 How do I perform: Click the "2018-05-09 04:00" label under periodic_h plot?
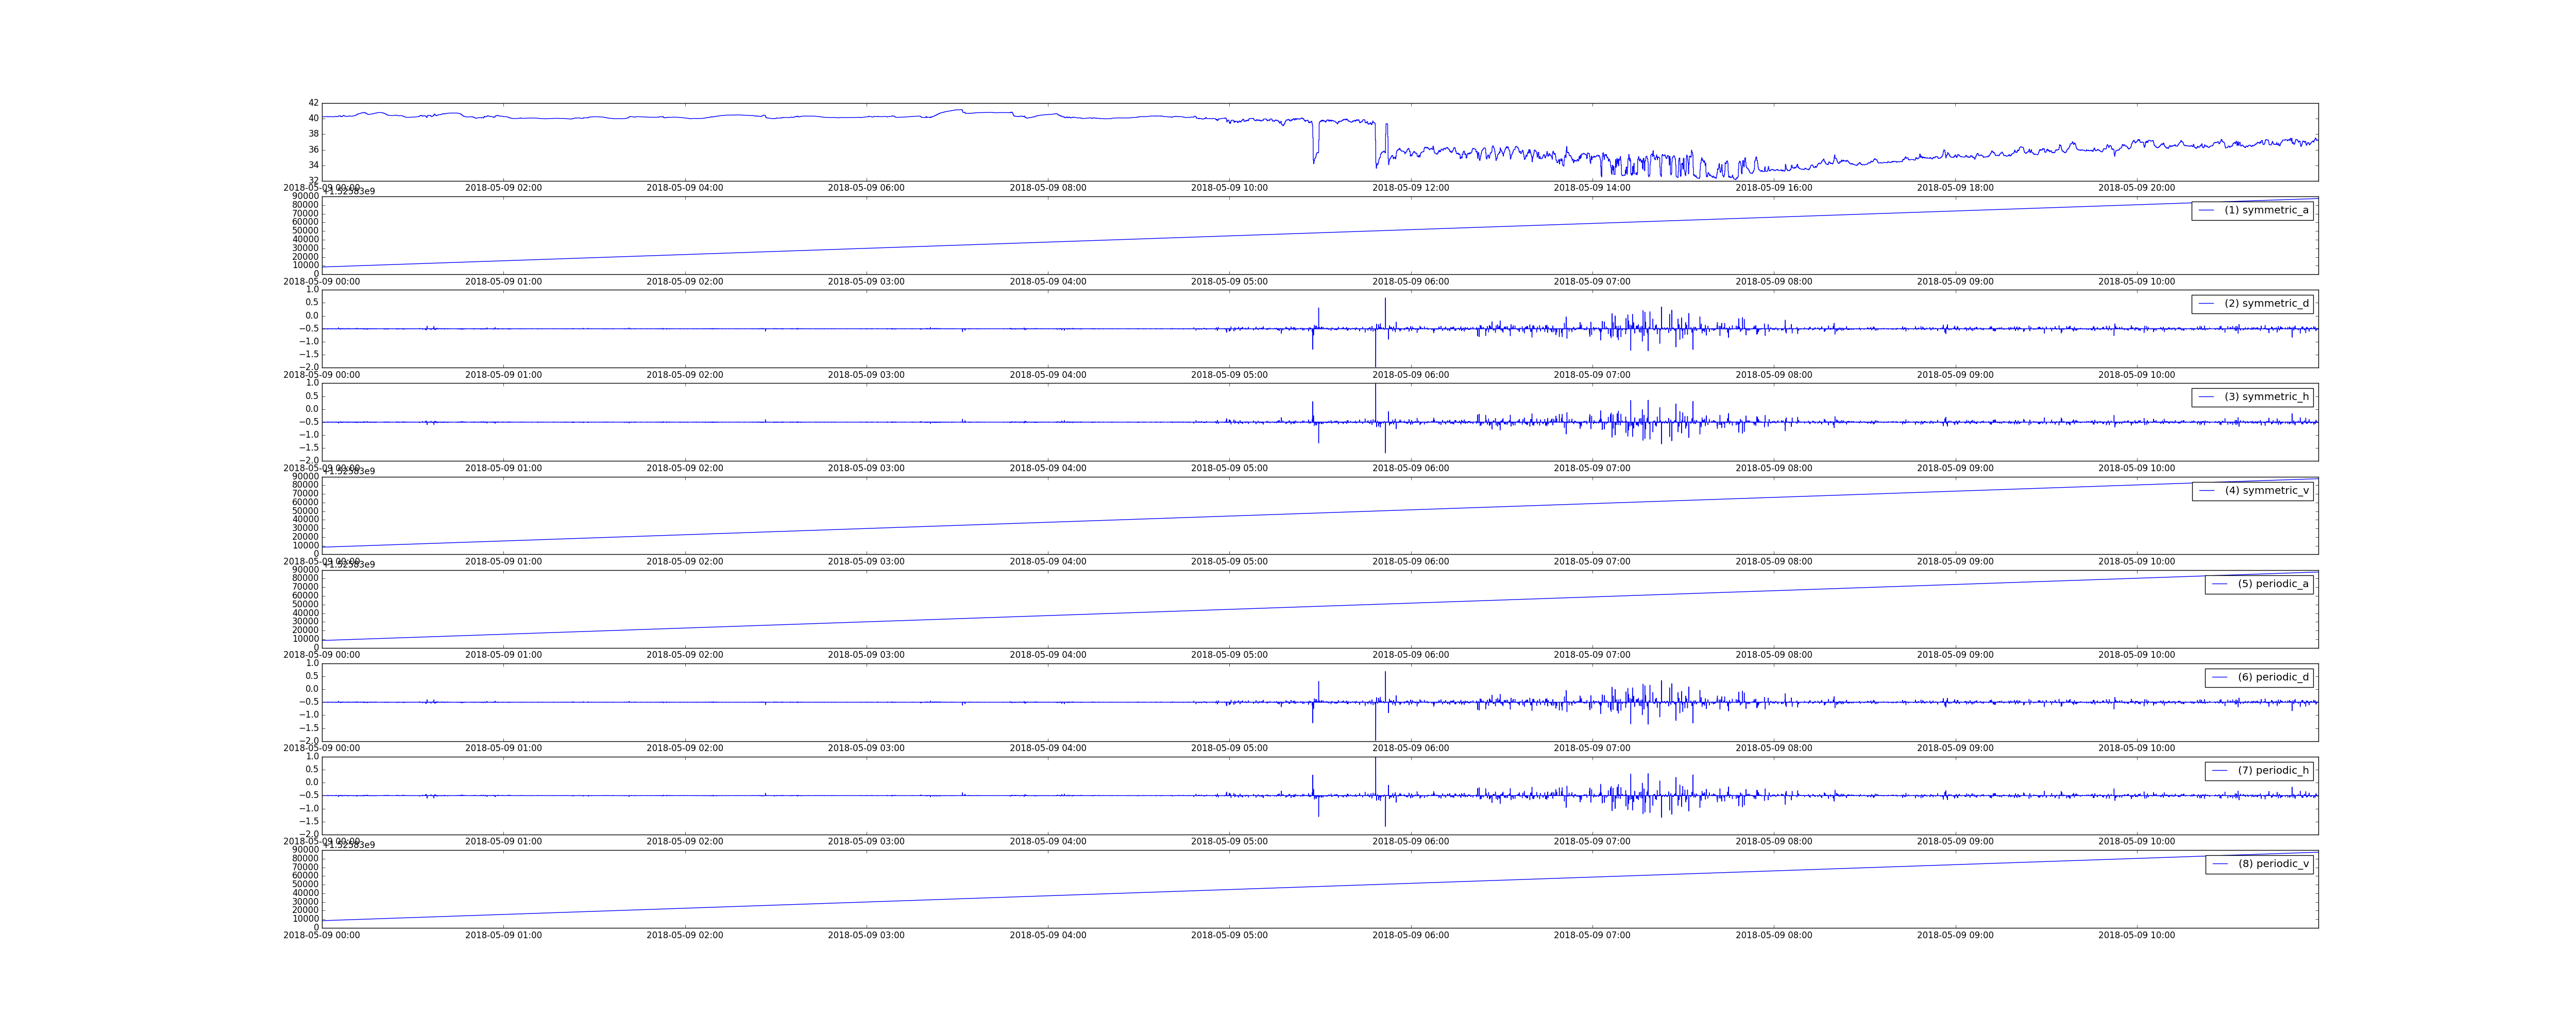1047,842
